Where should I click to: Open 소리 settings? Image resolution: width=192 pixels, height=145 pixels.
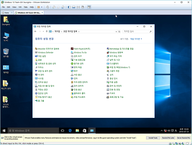(110, 75)
